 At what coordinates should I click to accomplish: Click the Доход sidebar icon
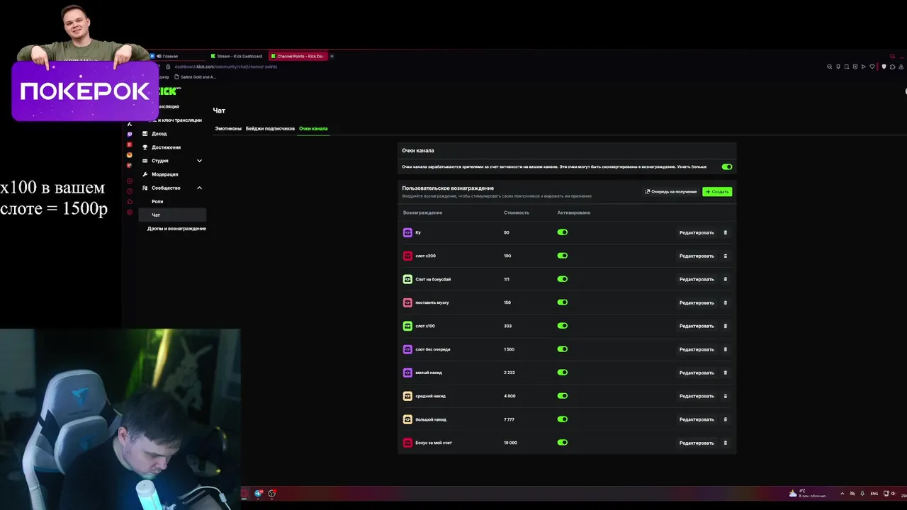click(145, 133)
